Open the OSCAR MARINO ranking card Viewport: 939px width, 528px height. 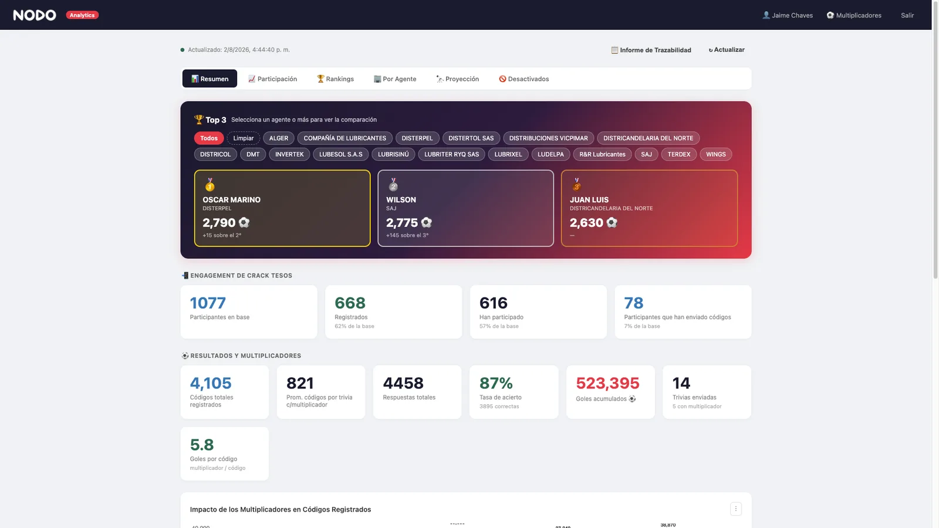pos(282,208)
